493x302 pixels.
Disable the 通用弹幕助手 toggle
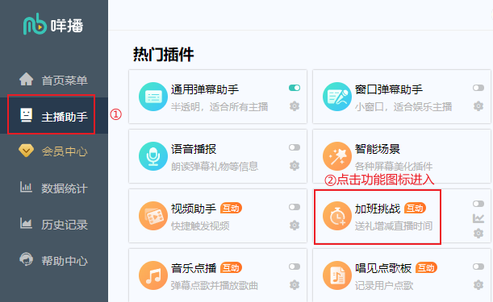(x=295, y=88)
